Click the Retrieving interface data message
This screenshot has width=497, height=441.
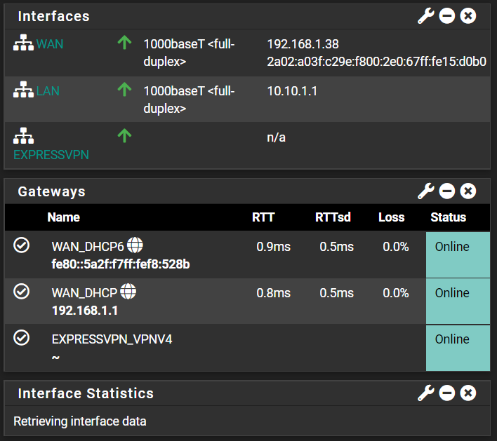point(80,421)
